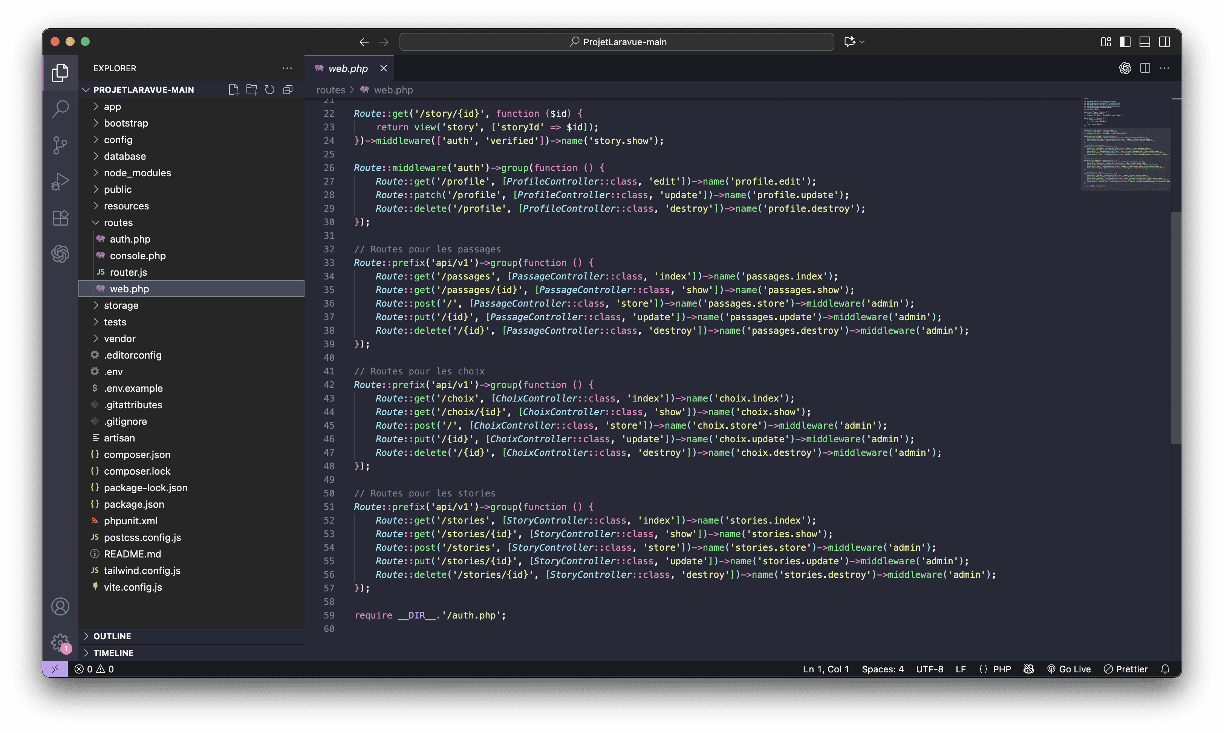Expand the TIMELINE section
This screenshot has height=733, width=1224.
tap(191, 652)
